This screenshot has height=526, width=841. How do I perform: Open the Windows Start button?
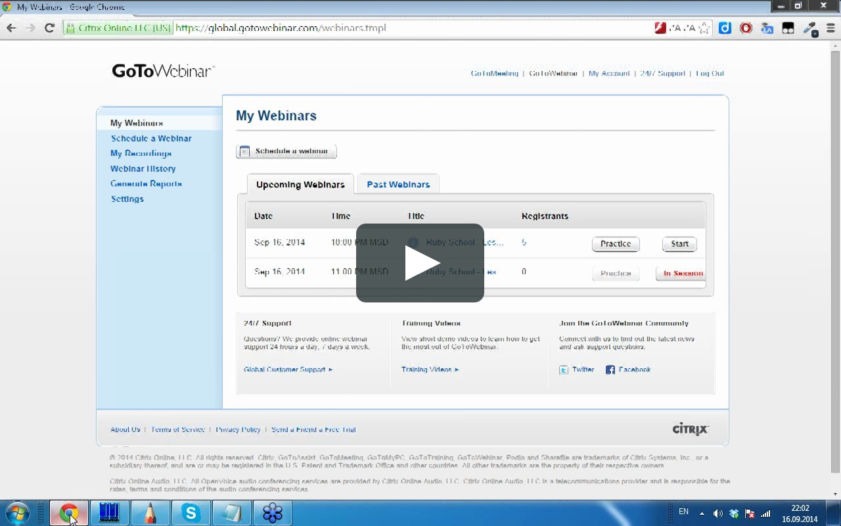click(x=16, y=513)
